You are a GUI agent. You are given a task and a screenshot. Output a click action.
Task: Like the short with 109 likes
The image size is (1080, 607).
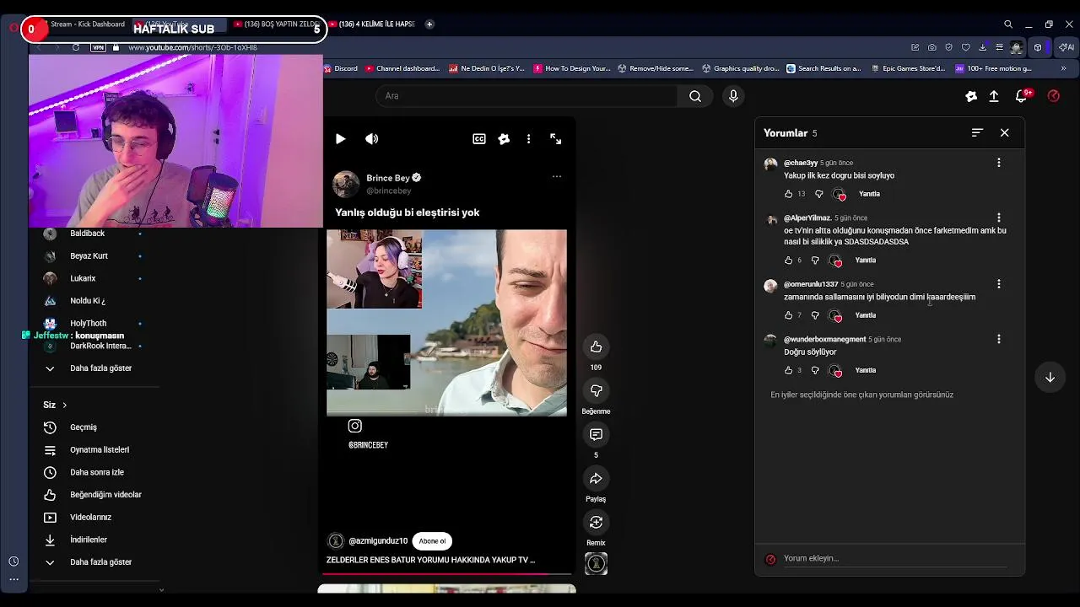click(x=596, y=346)
